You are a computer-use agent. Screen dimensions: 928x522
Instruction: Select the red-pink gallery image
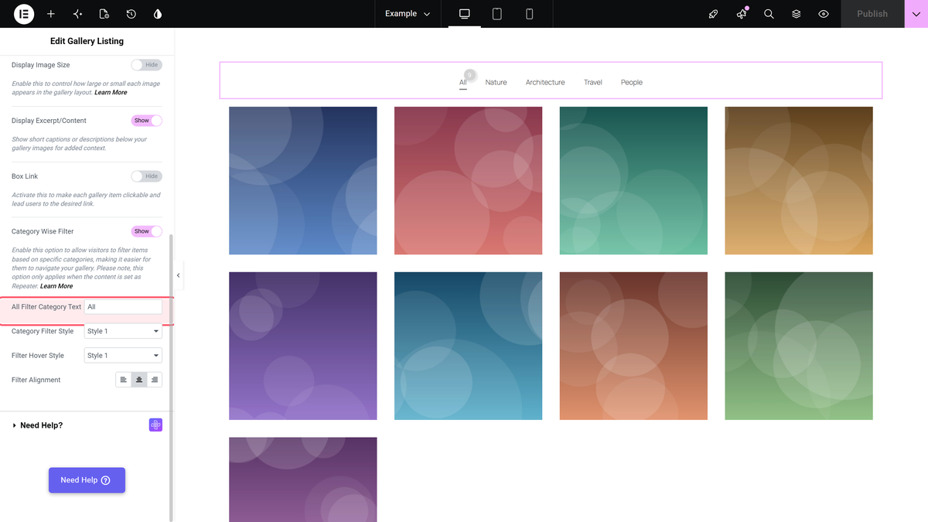(x=468, y=180)
